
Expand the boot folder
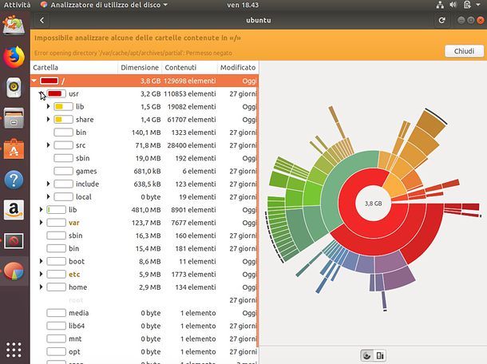(42, 261)
